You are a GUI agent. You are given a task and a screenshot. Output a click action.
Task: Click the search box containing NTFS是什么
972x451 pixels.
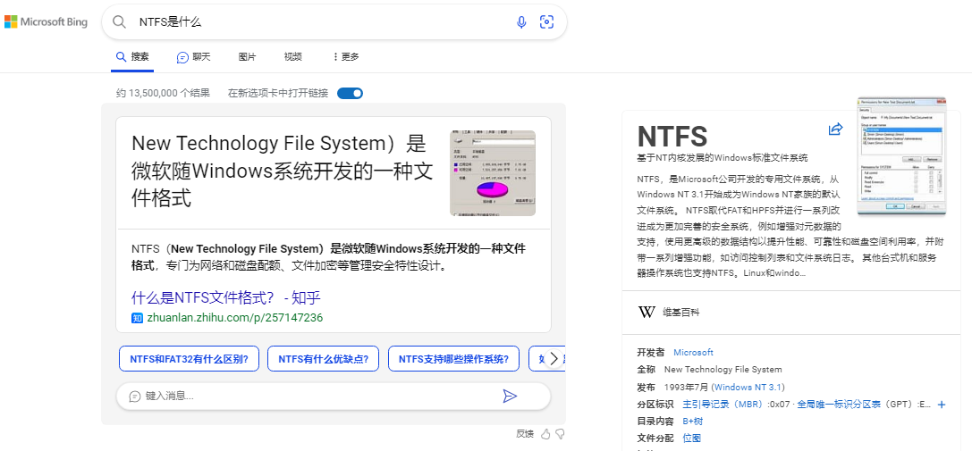(334, 22)
